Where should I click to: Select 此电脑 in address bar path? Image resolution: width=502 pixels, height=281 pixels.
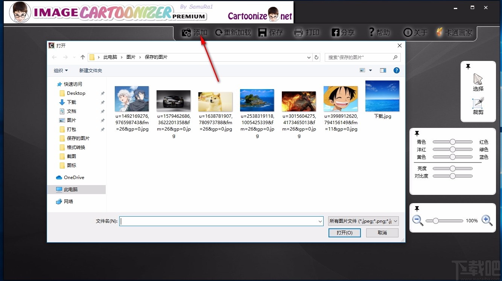[110, 57]
